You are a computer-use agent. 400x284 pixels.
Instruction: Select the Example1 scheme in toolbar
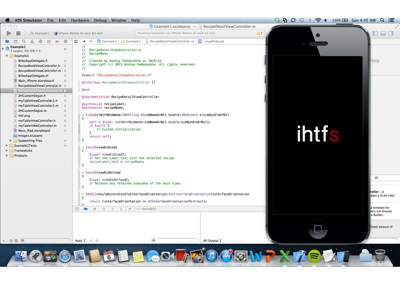click(x=39, y=33)
